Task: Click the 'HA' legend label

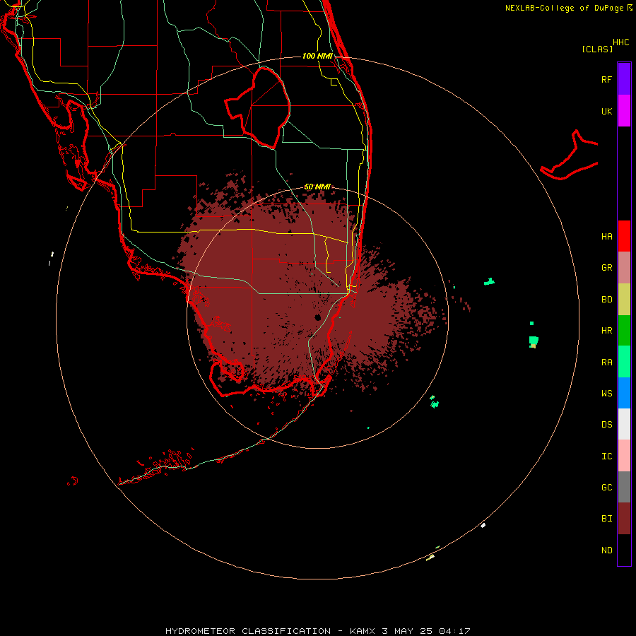Action: click(x=606, y=237)
